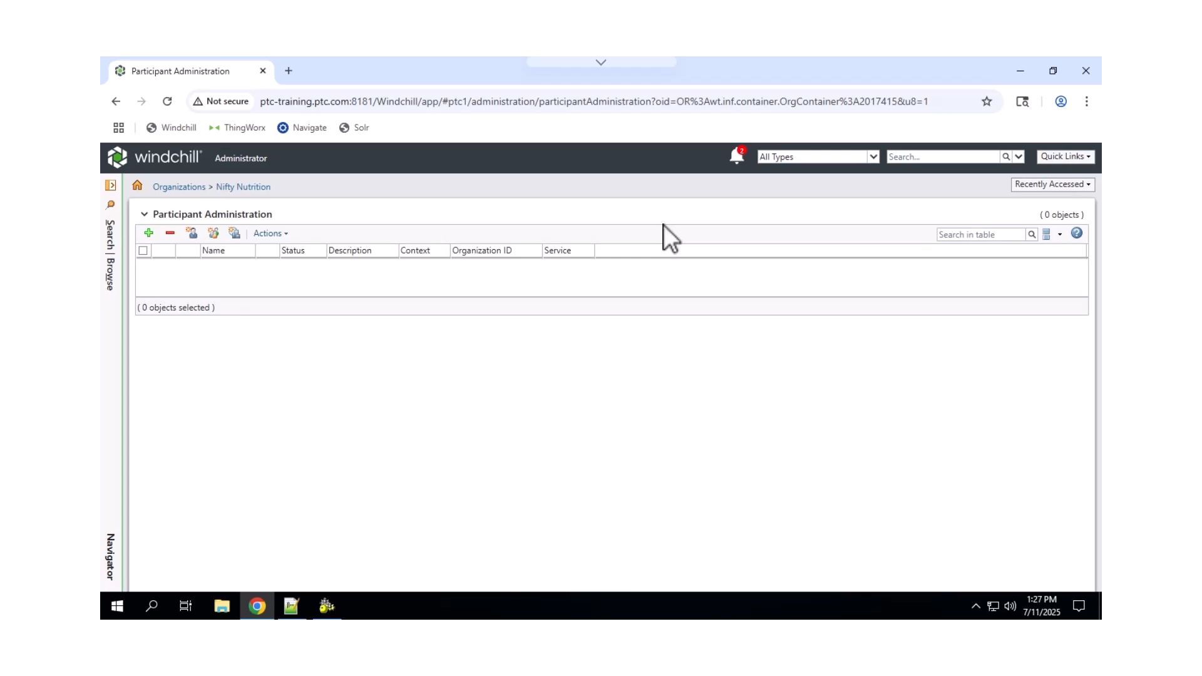Open the Recently Accessed dropdown

[x=1052, y=184]
